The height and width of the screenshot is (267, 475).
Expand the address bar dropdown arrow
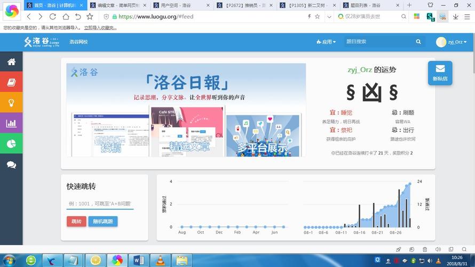(x=329, y=17)
